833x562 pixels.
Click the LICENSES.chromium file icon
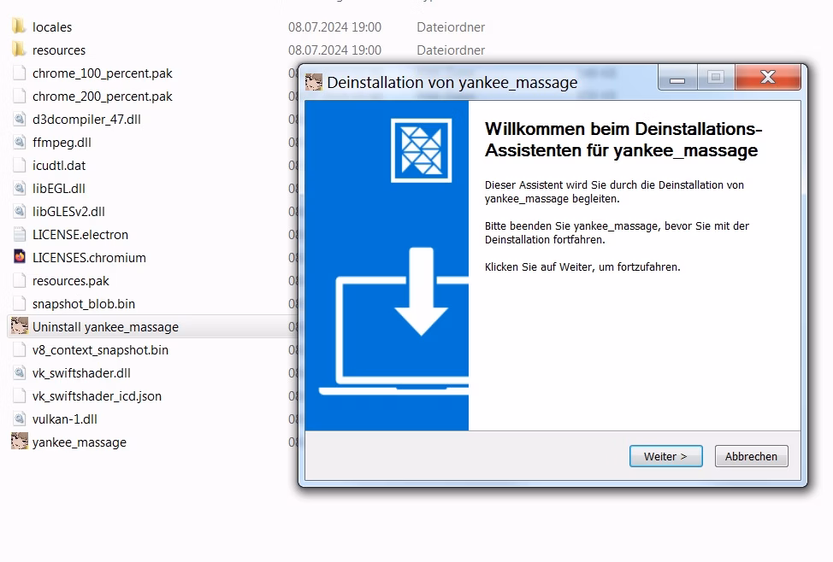tap(20, 257)
